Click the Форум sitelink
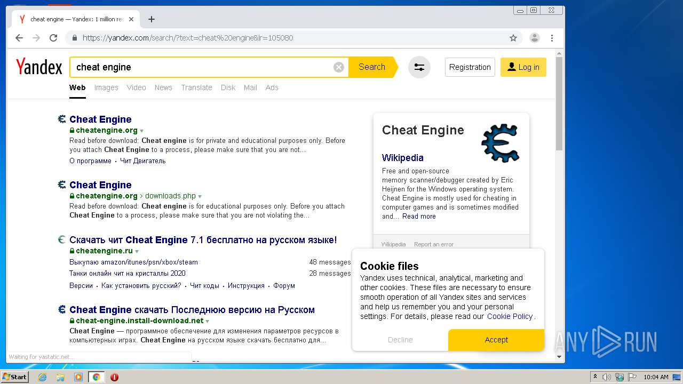Image resolution: width=683 pixels, height=384 pixels. click(284, 285)
